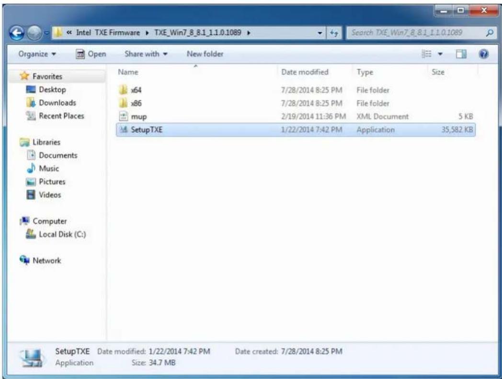Click the Network icon
This screenshot has height=379, width=502.
pos(24,260)
